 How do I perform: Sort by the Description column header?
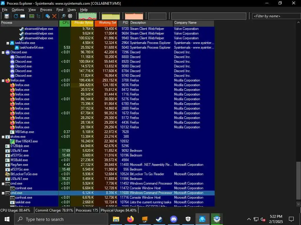151,23
